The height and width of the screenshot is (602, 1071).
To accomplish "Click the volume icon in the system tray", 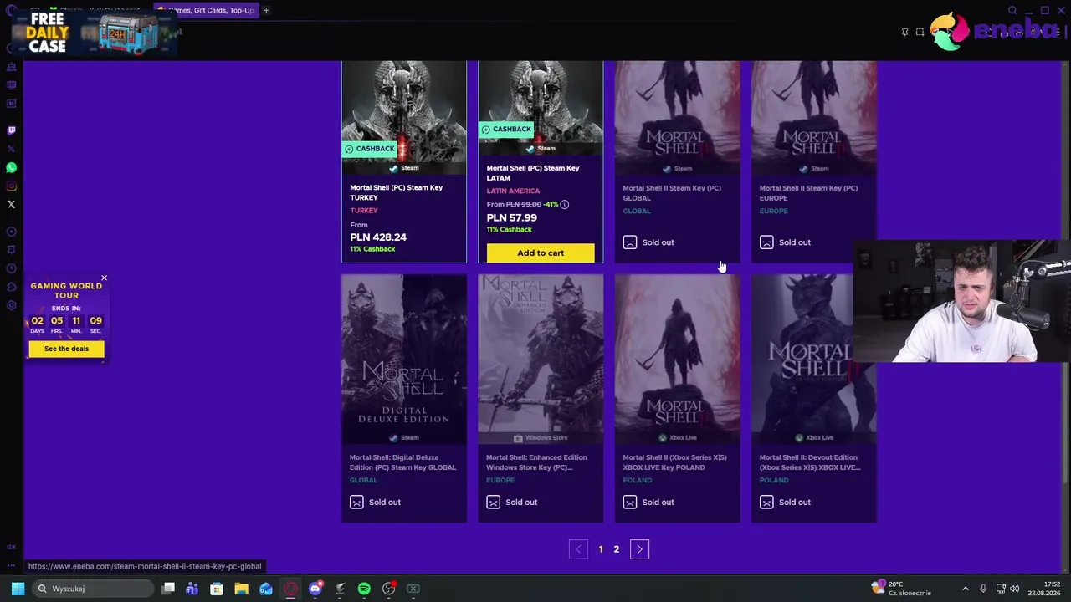I will (1014, 589).
